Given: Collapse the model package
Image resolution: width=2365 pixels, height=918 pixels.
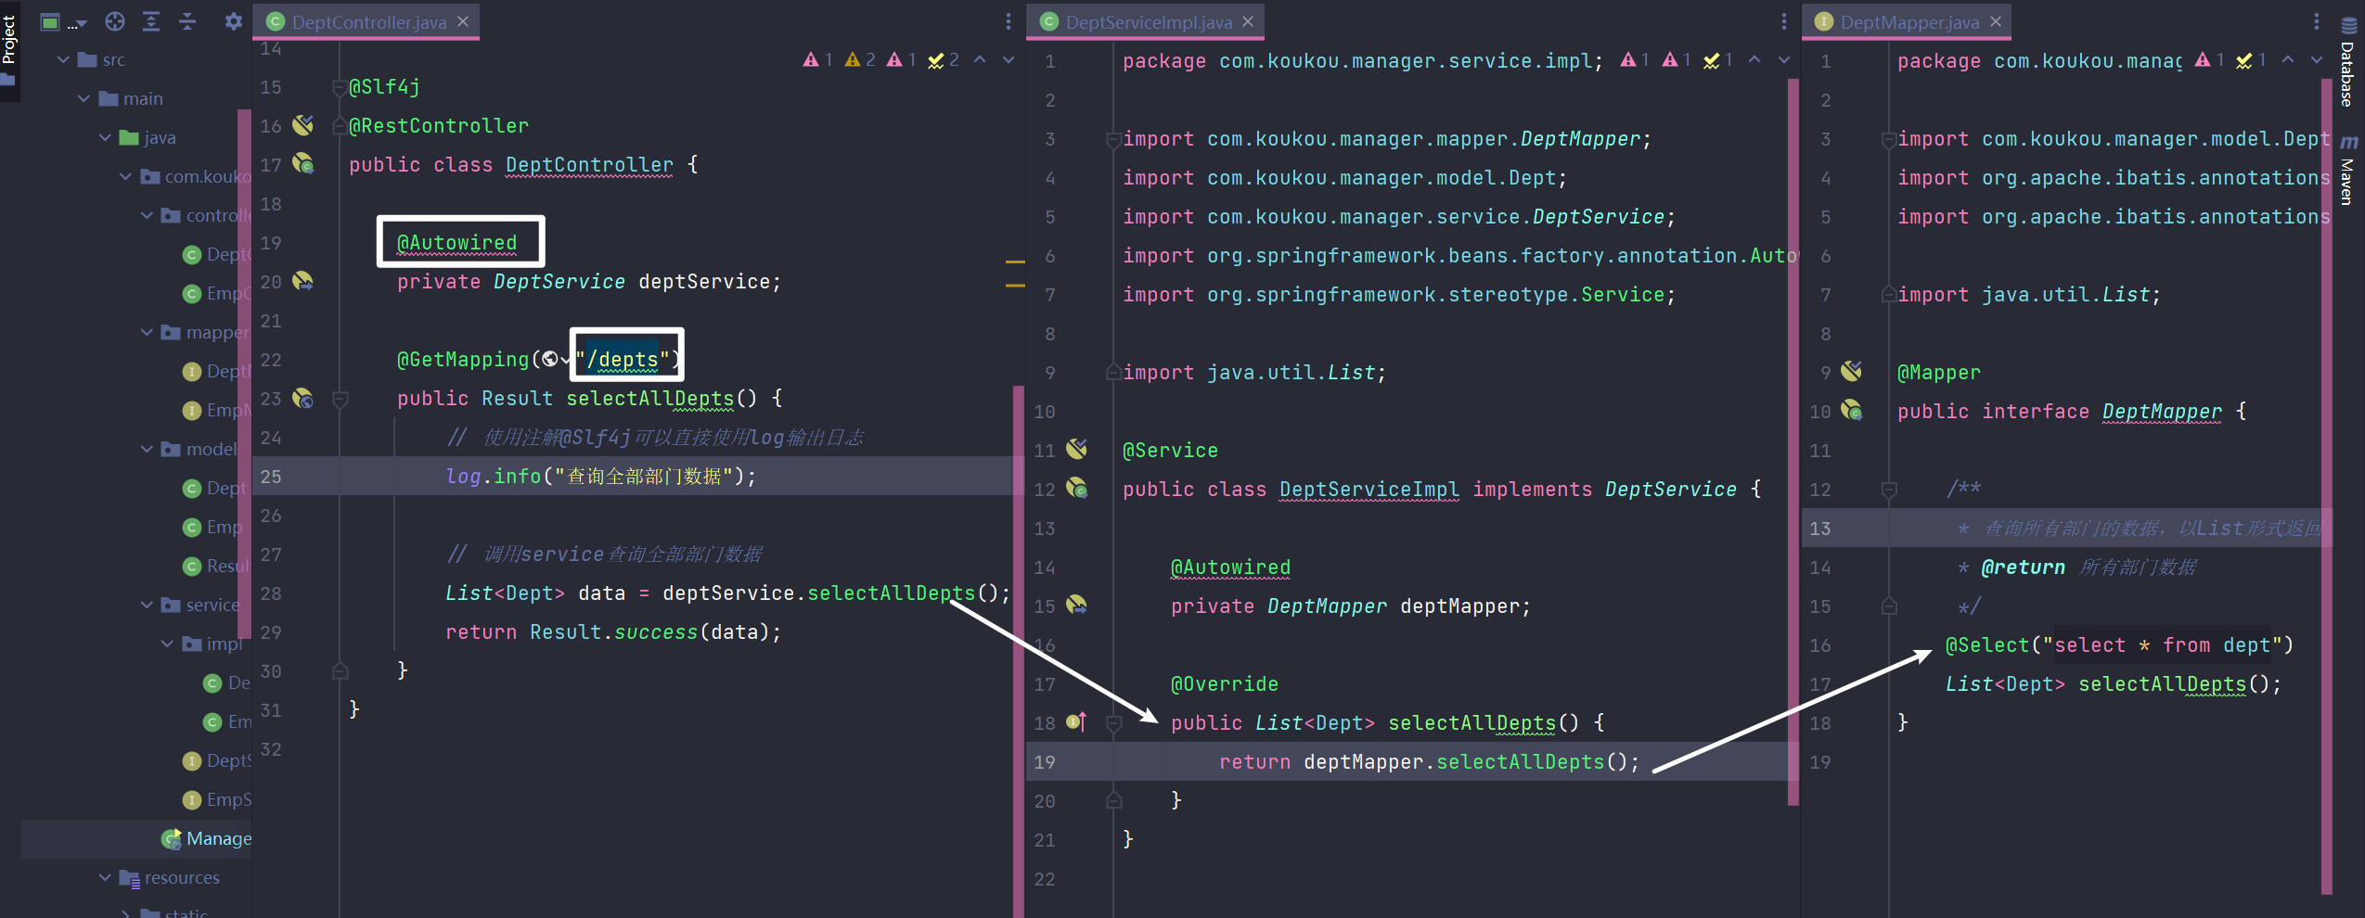Looking at the screenshot, I should click(x=147, y=450).
